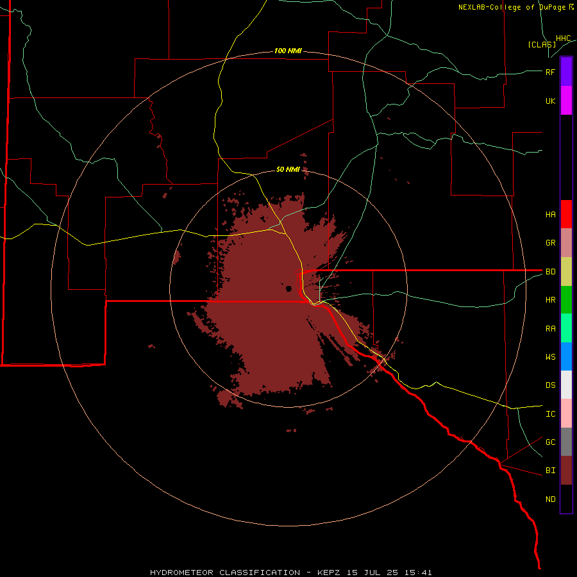Click the GR pink legend swatch

tap(566, 243)
